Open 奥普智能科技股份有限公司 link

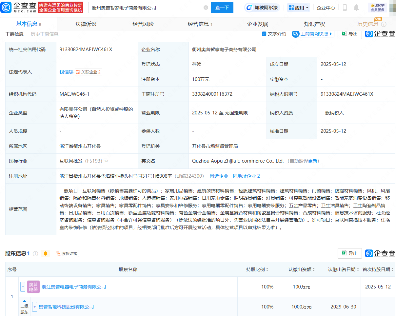click(66, 307)
